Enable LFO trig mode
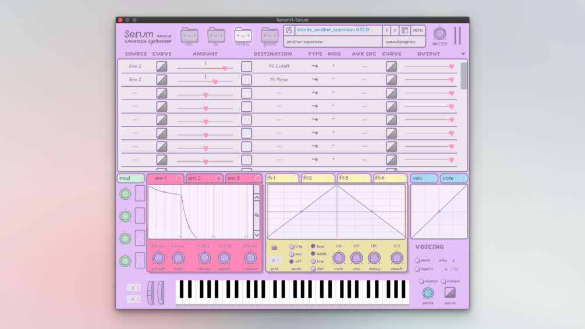Image resolution: width=585 pixels, height=329 pixels. [x=292, y=246]
